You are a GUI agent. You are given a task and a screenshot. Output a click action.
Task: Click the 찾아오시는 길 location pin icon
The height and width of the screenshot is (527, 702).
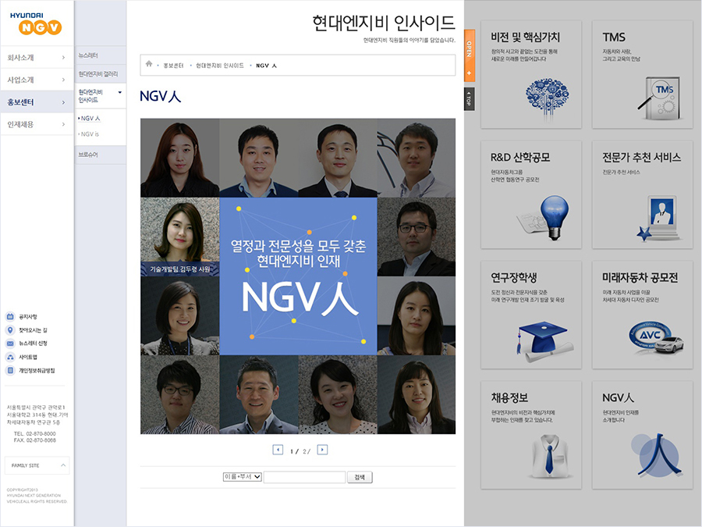click(x=10, y=329)
